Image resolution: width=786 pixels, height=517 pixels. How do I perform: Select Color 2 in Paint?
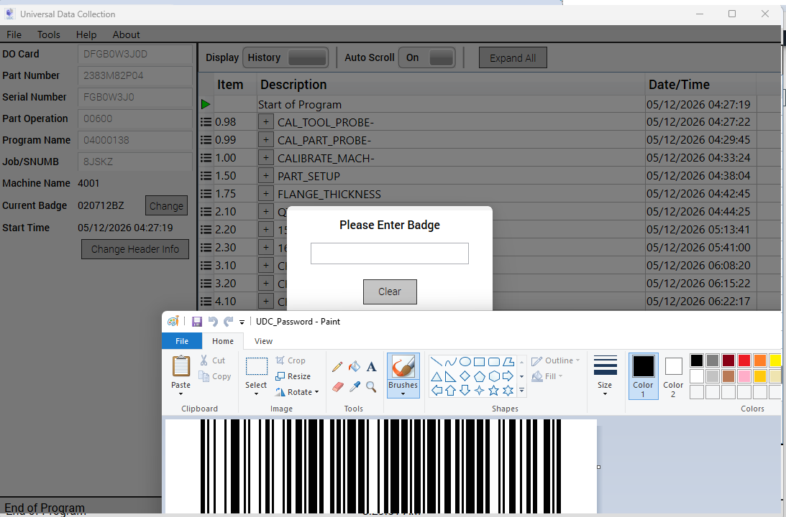[x=673, y=376]
